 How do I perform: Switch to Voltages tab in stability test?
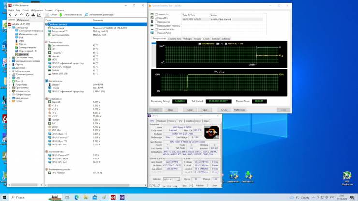point(187,39)
